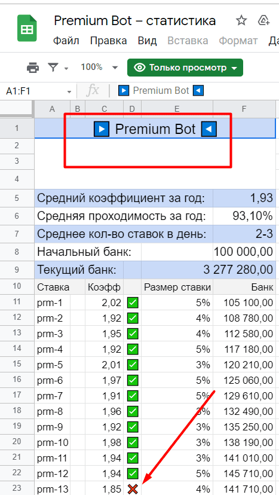The height and width of the screenshot is (495, 279).
Task: Select the 5% stake cell for prm-1
Action: click(x=177, y=302)
